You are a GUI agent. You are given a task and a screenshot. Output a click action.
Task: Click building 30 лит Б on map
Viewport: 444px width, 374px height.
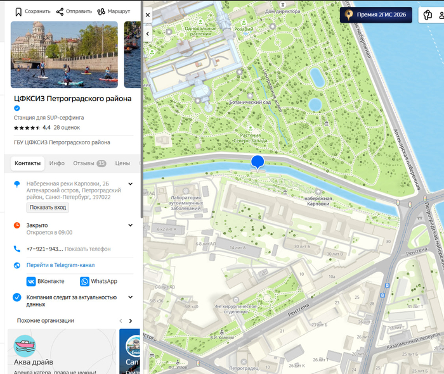302,246
